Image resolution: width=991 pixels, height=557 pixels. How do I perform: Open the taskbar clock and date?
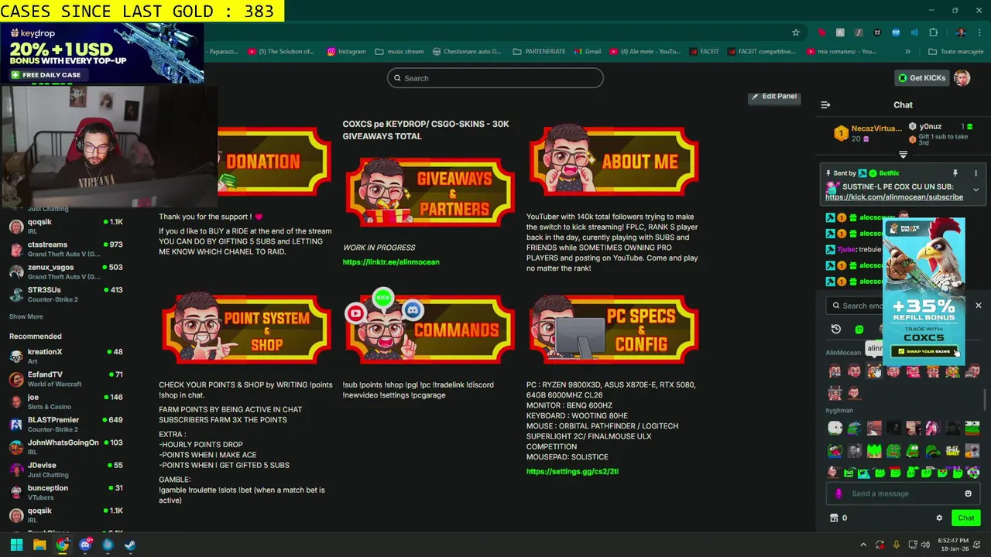click(x=952, y=545)
